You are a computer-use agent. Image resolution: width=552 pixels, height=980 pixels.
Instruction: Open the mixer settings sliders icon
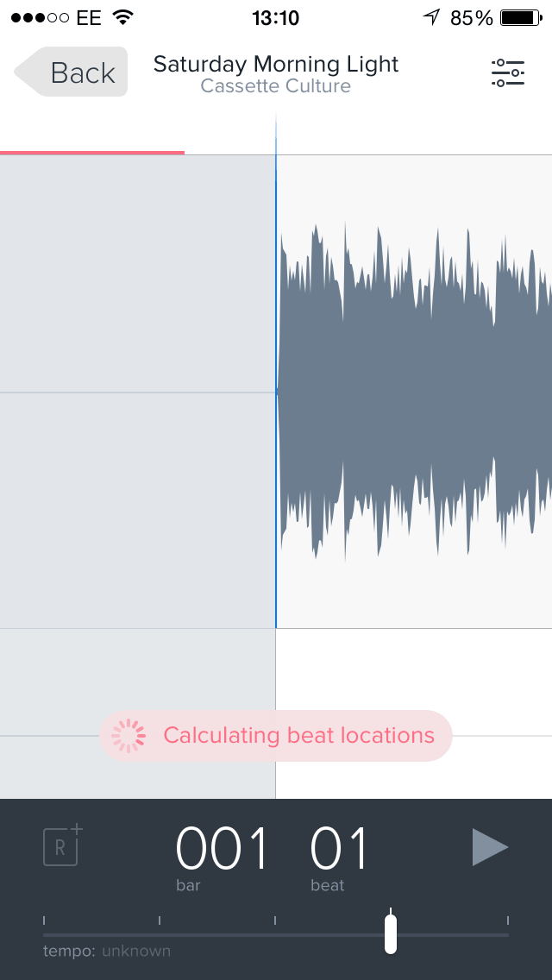click(x=508, y=73)
